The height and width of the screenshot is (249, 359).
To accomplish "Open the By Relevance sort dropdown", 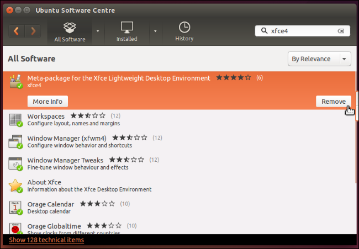I will 319,59.
